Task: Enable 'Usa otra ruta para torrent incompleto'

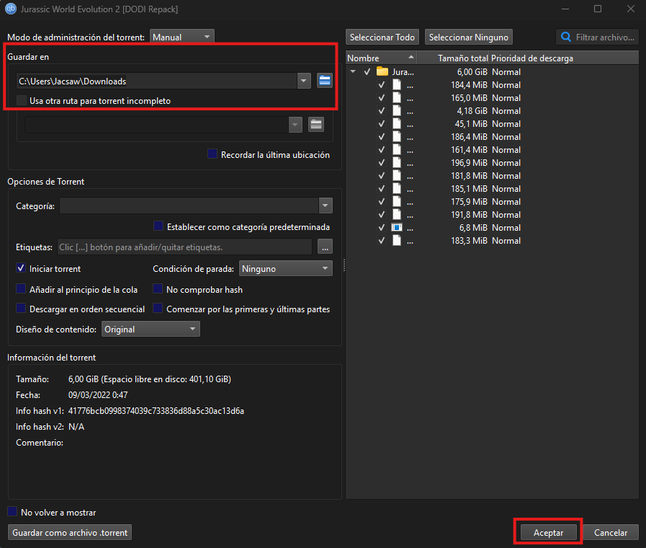Action: click(22, 100)
